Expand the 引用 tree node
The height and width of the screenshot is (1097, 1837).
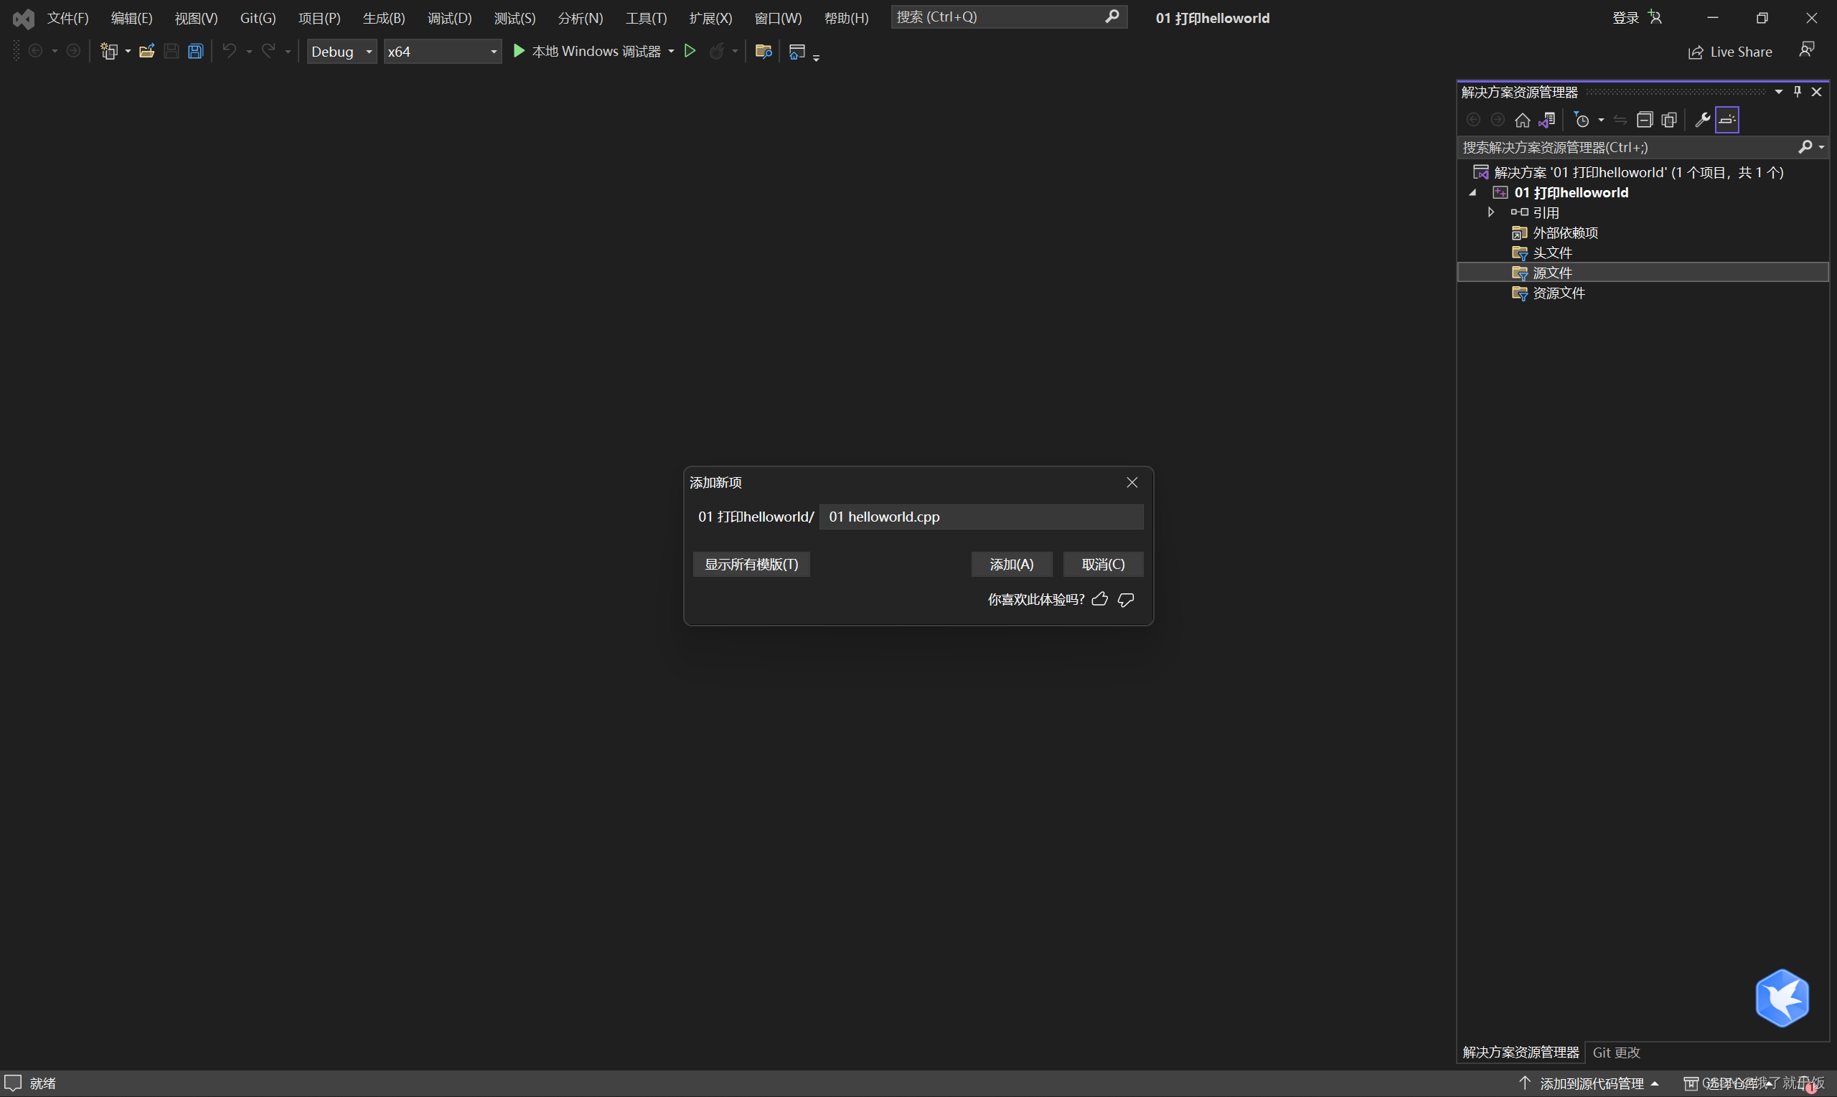[x=1491, y=212]
